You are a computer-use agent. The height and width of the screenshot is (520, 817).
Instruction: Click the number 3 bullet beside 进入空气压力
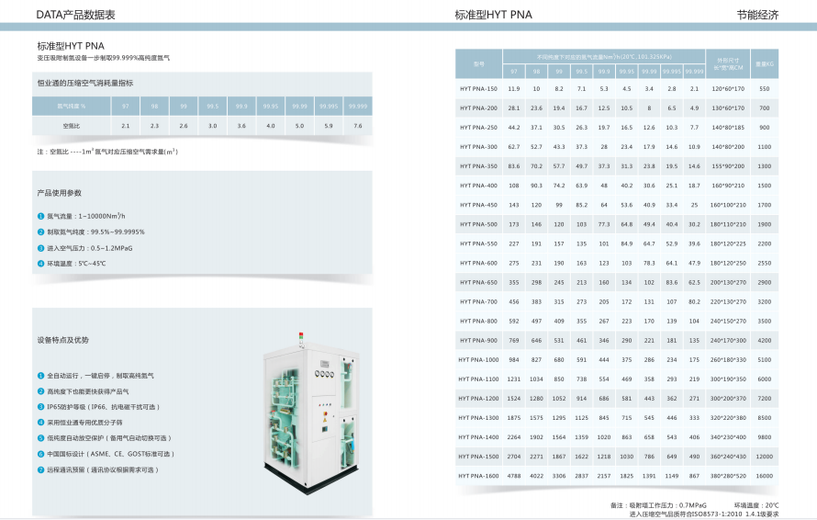click(x=40, y=248)
